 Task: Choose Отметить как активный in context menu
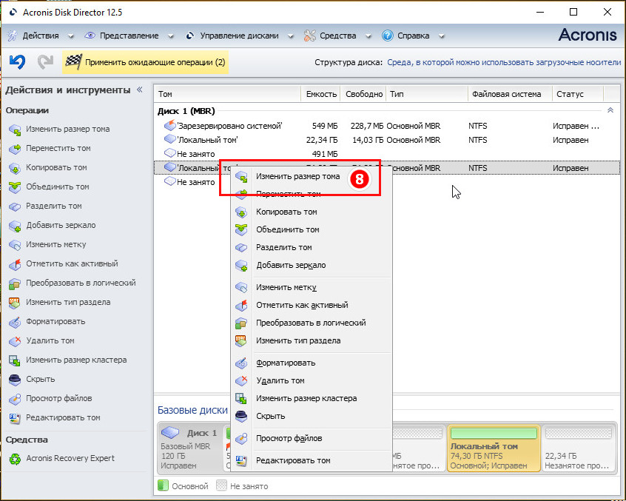point(312,305)
